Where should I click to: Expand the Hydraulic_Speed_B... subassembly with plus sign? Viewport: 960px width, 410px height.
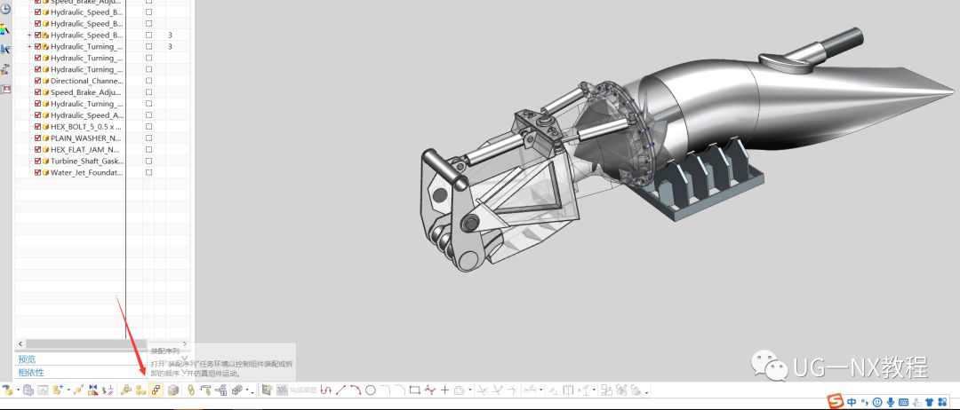(x=29, y=35)
